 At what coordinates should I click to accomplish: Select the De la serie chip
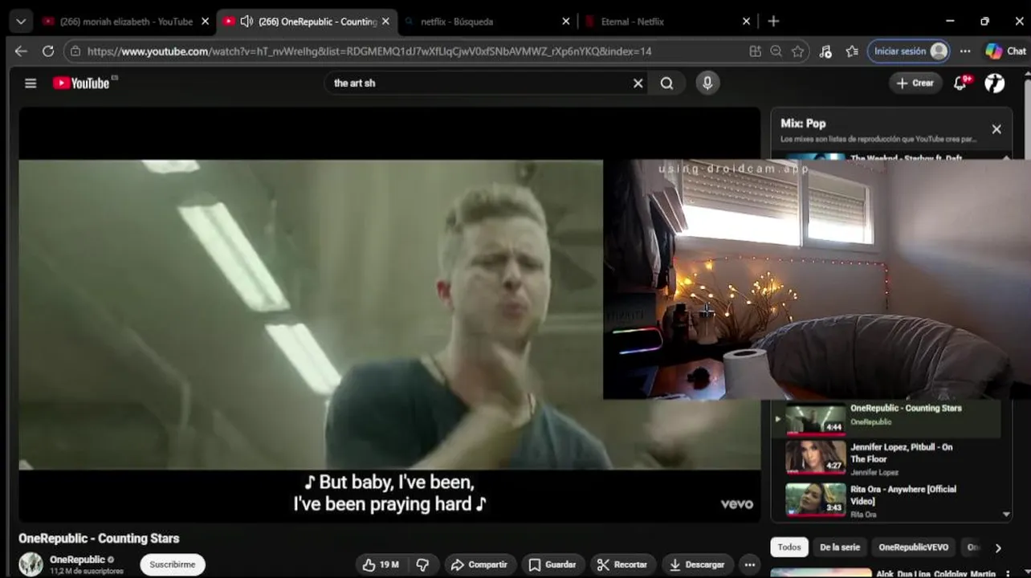point(839,547)
